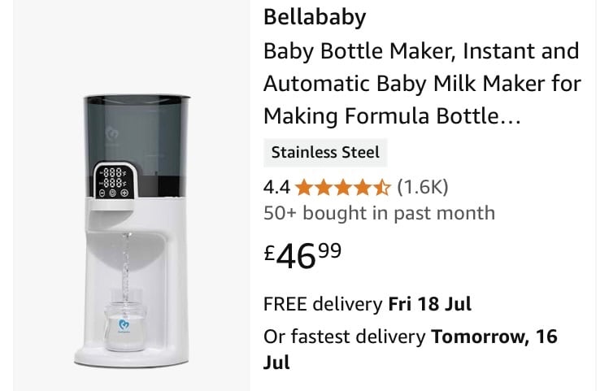Click the first orange star
609x391 pixels.
[x=304, y=188]
